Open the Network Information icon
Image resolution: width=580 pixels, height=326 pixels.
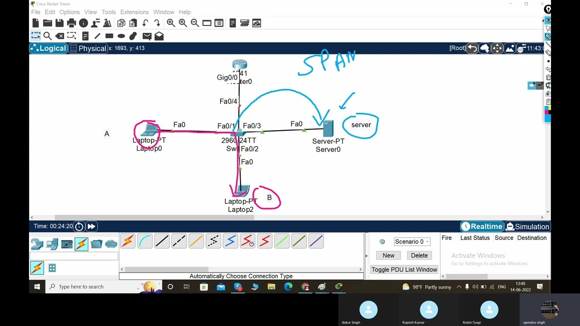tap(83, 23)
